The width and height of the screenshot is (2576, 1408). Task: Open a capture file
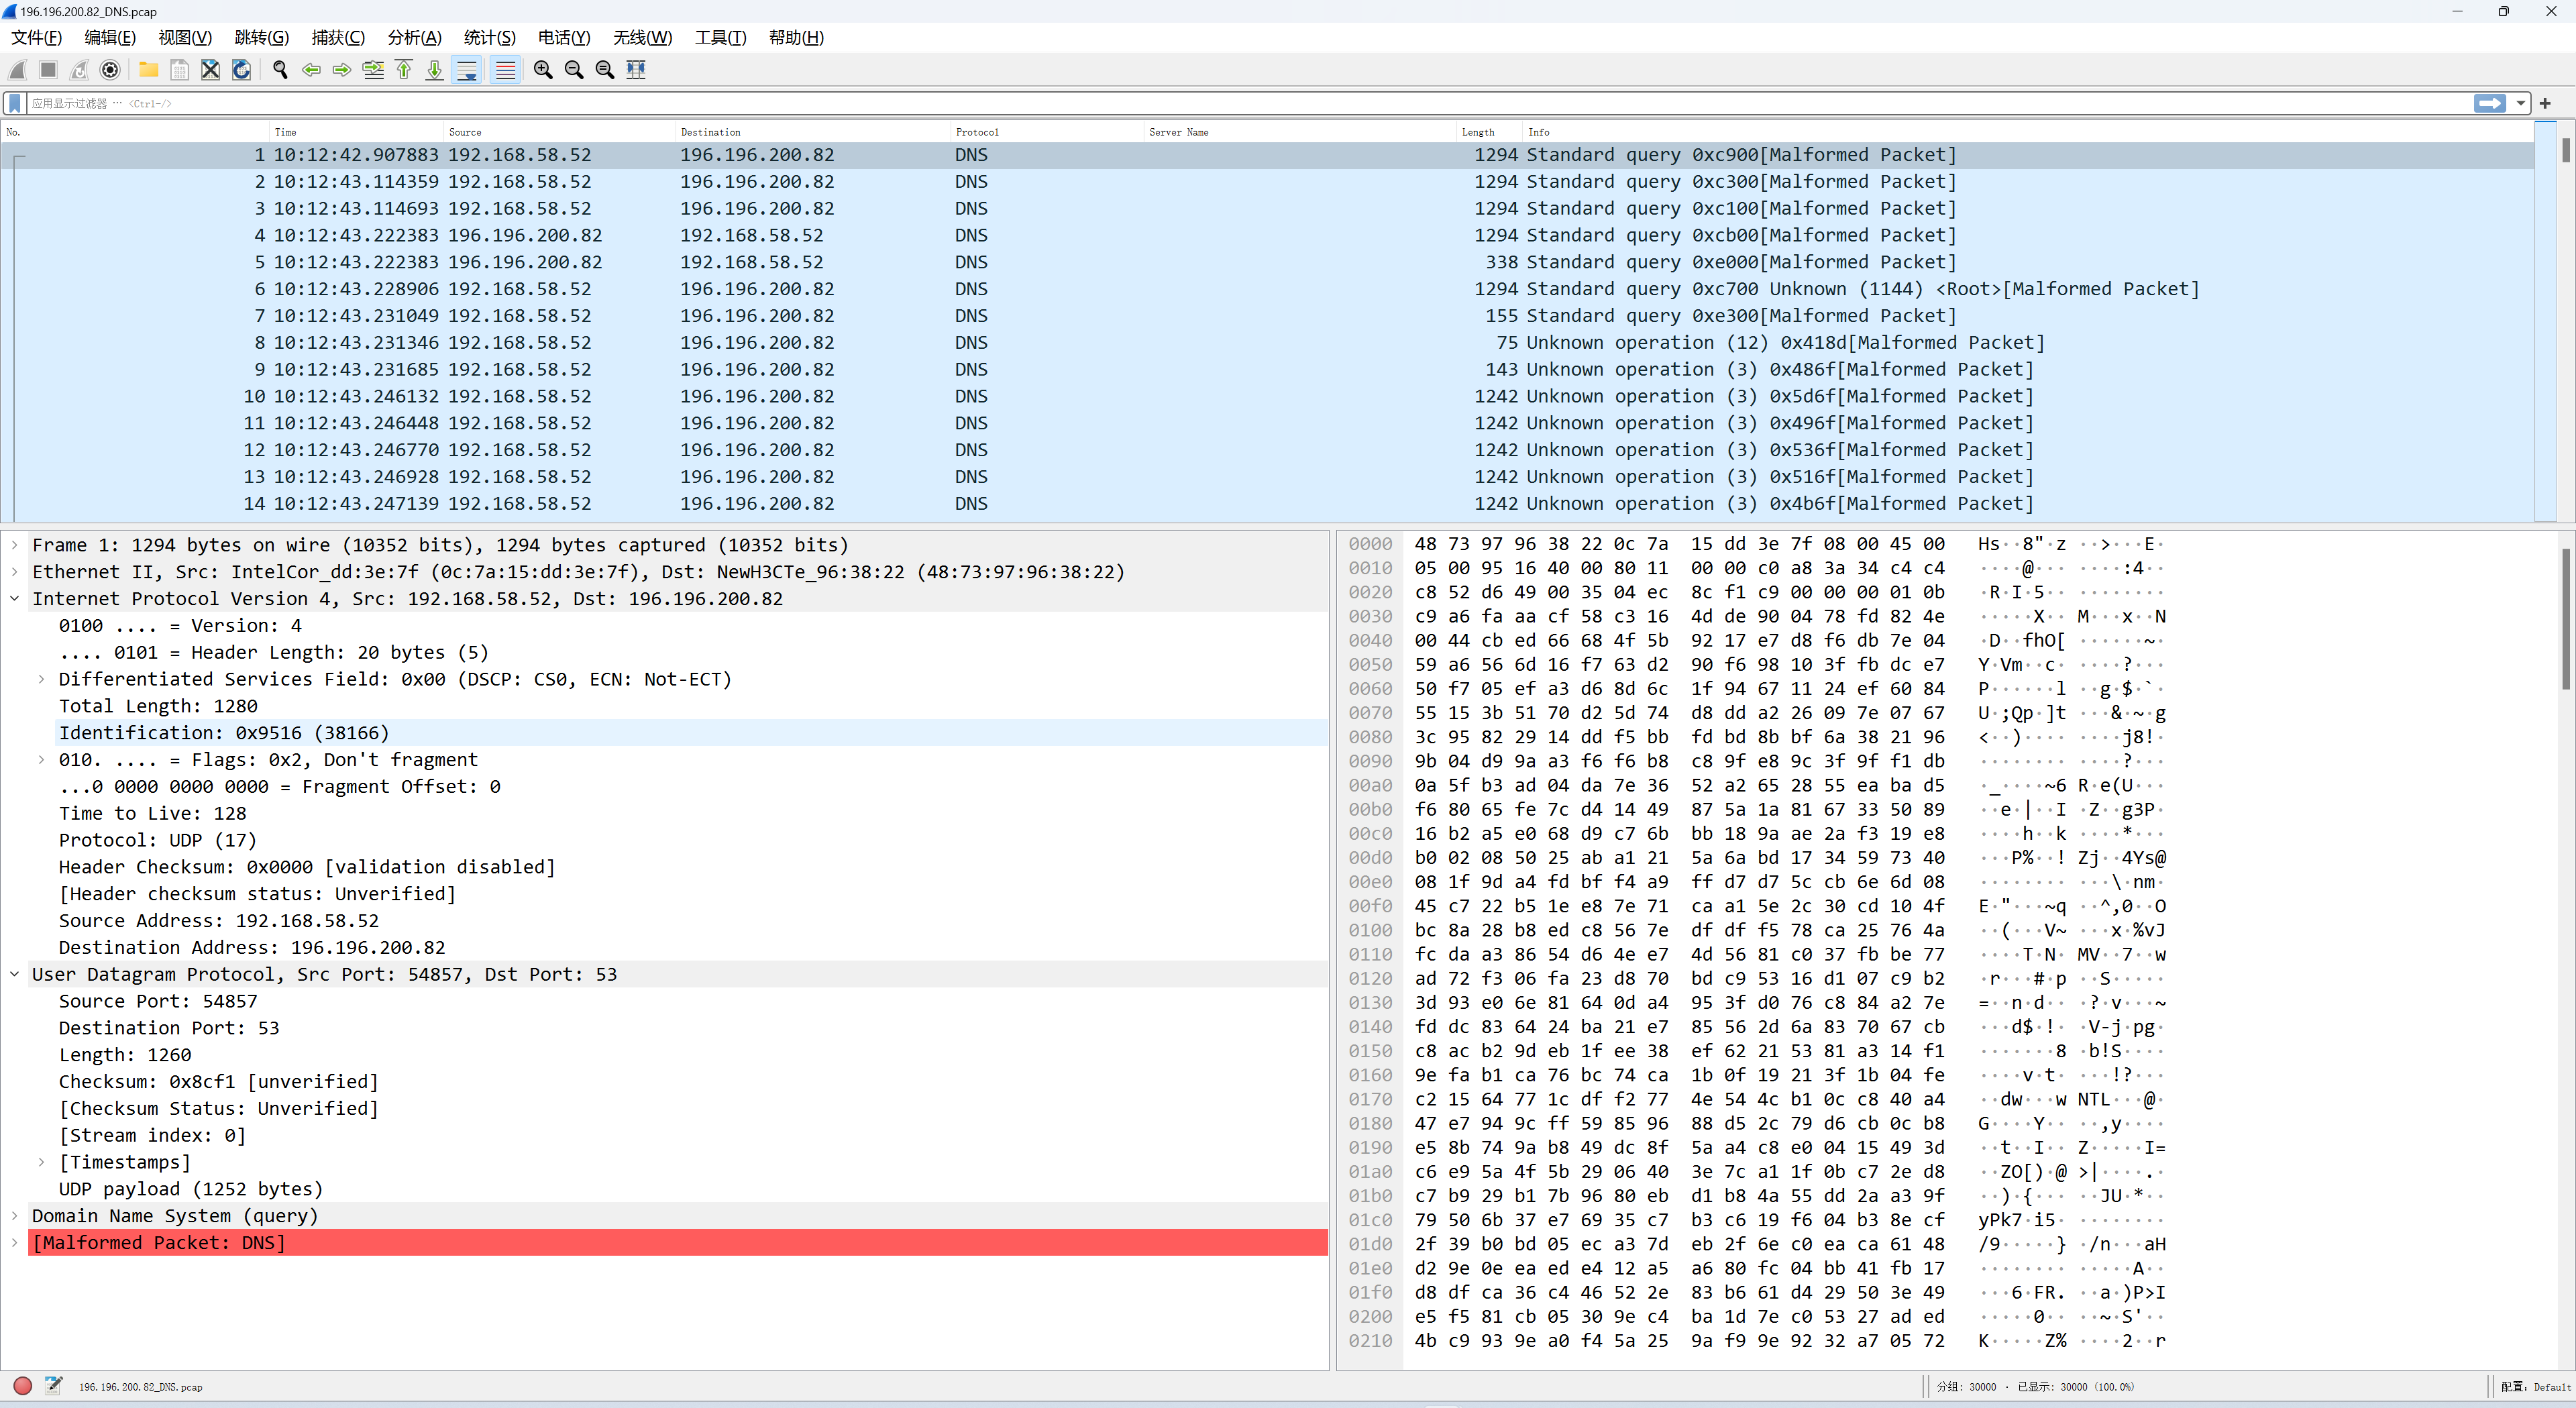click(148, 70)
